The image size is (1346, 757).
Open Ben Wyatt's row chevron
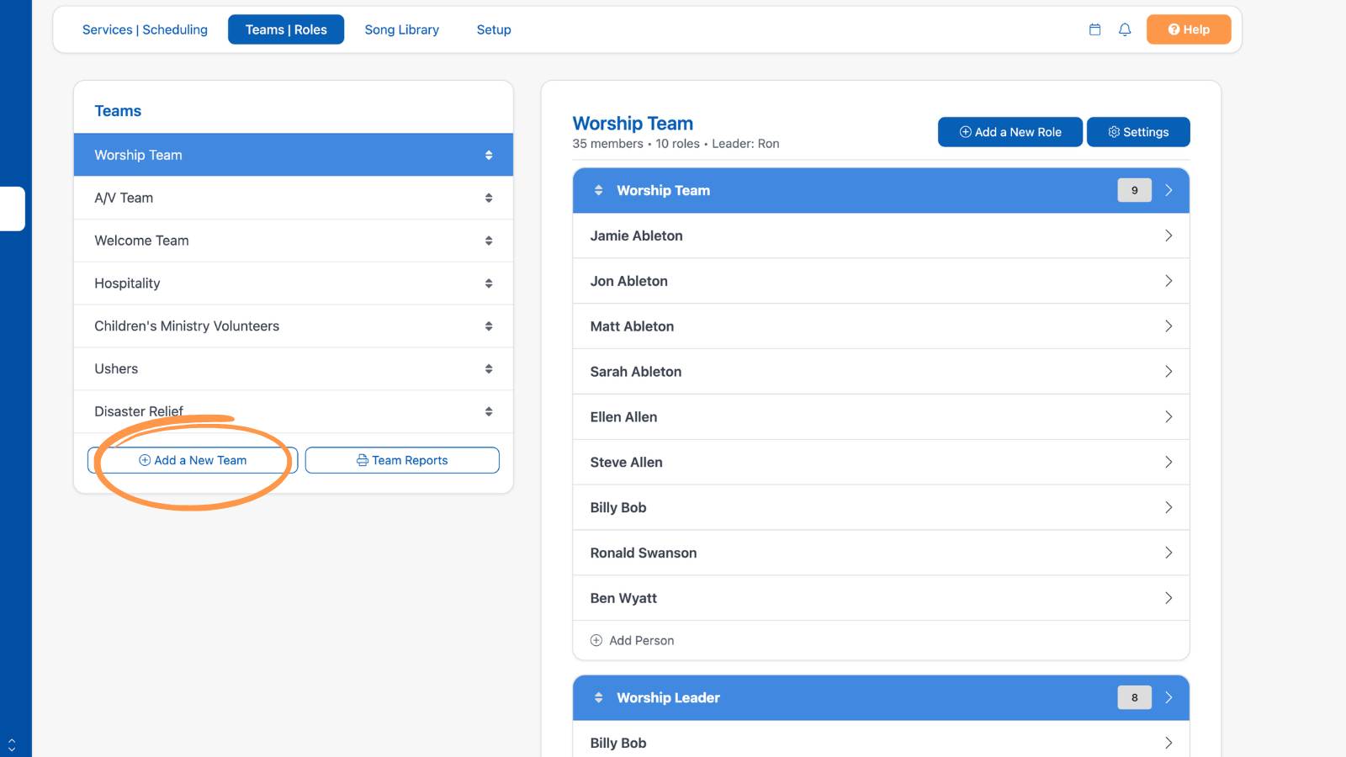click(1168, 598)
